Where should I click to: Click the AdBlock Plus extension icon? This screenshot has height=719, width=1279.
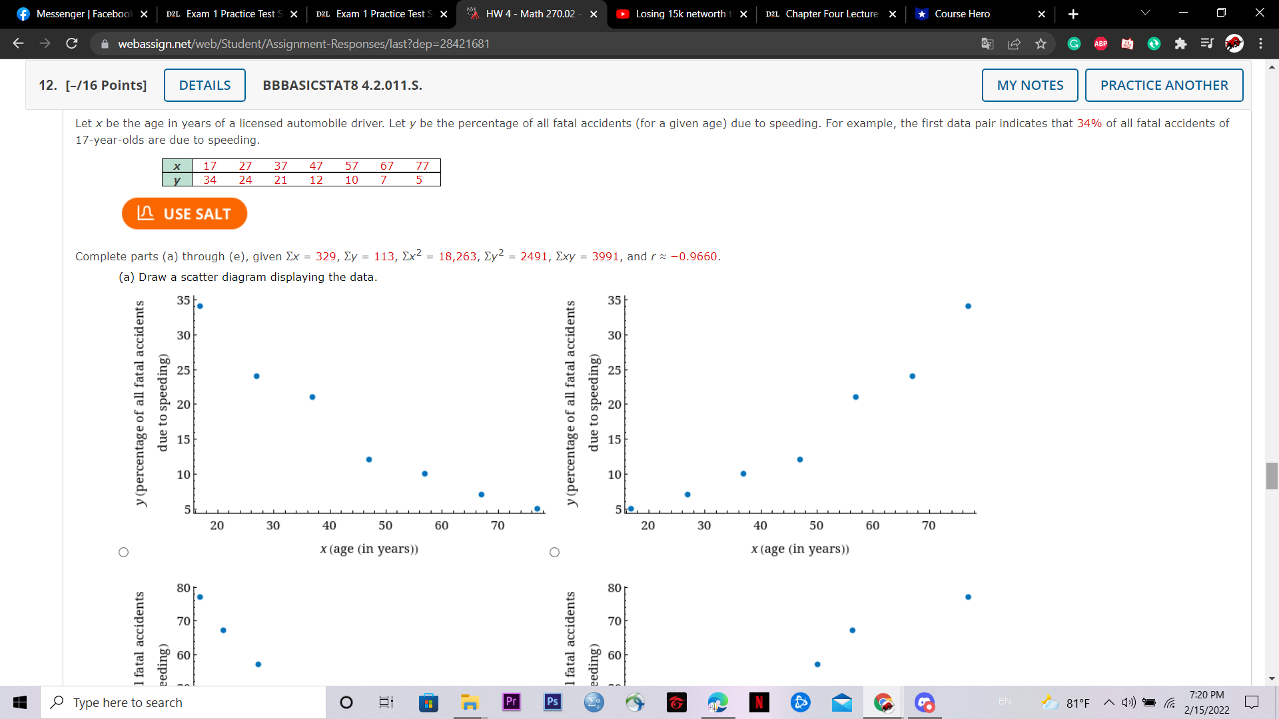(1100, 44)
